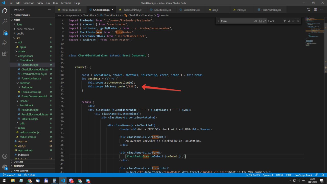Screen dimensions: 327x184
Task: Open the Run and Debug view
Action: click(x=5, y=43)
